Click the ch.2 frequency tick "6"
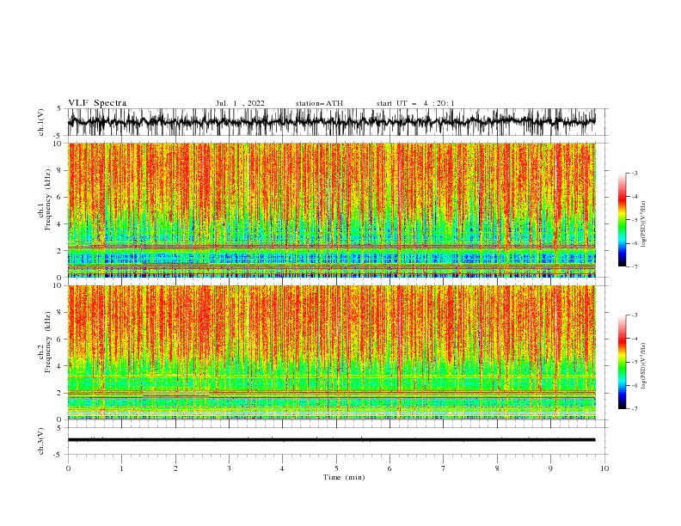Image resolution: width=681 pixels, height=526 pixels. [59, 339]
